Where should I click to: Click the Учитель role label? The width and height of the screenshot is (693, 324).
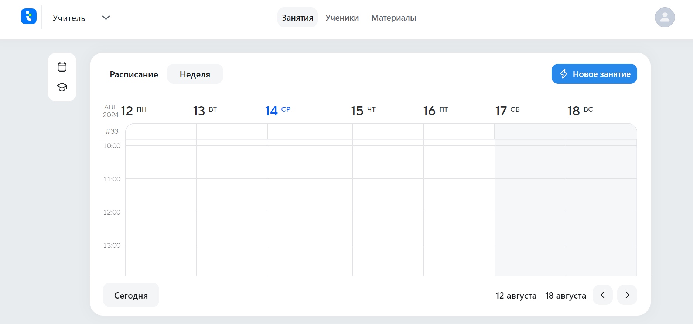point(69,18)
